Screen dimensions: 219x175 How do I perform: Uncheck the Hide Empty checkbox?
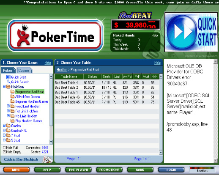click(4, 152)
